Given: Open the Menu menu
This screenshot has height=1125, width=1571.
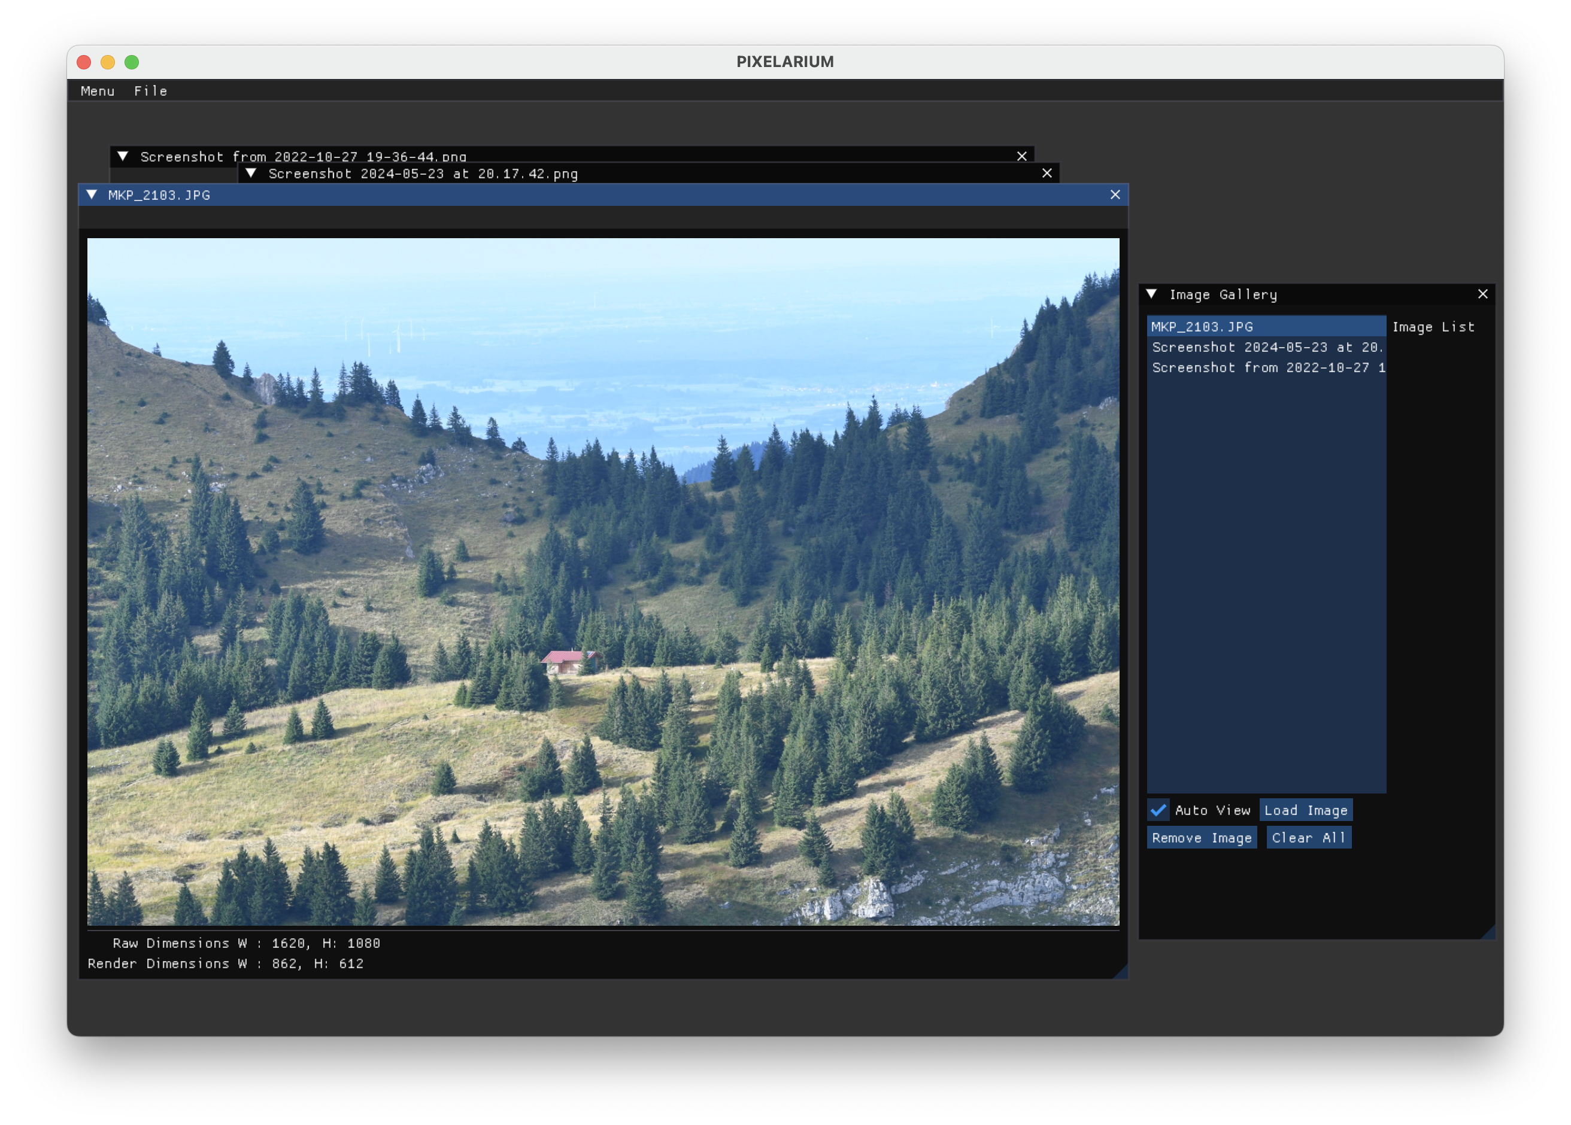Looking at the screenshot, I should tap(97, 91).
